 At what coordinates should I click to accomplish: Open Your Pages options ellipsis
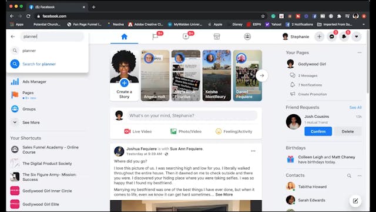359,52
